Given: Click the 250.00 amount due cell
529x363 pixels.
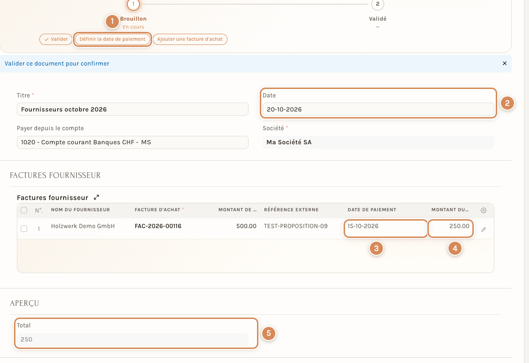Looking at the screenshot, I should pyautogui.click(x=450, y=229).
